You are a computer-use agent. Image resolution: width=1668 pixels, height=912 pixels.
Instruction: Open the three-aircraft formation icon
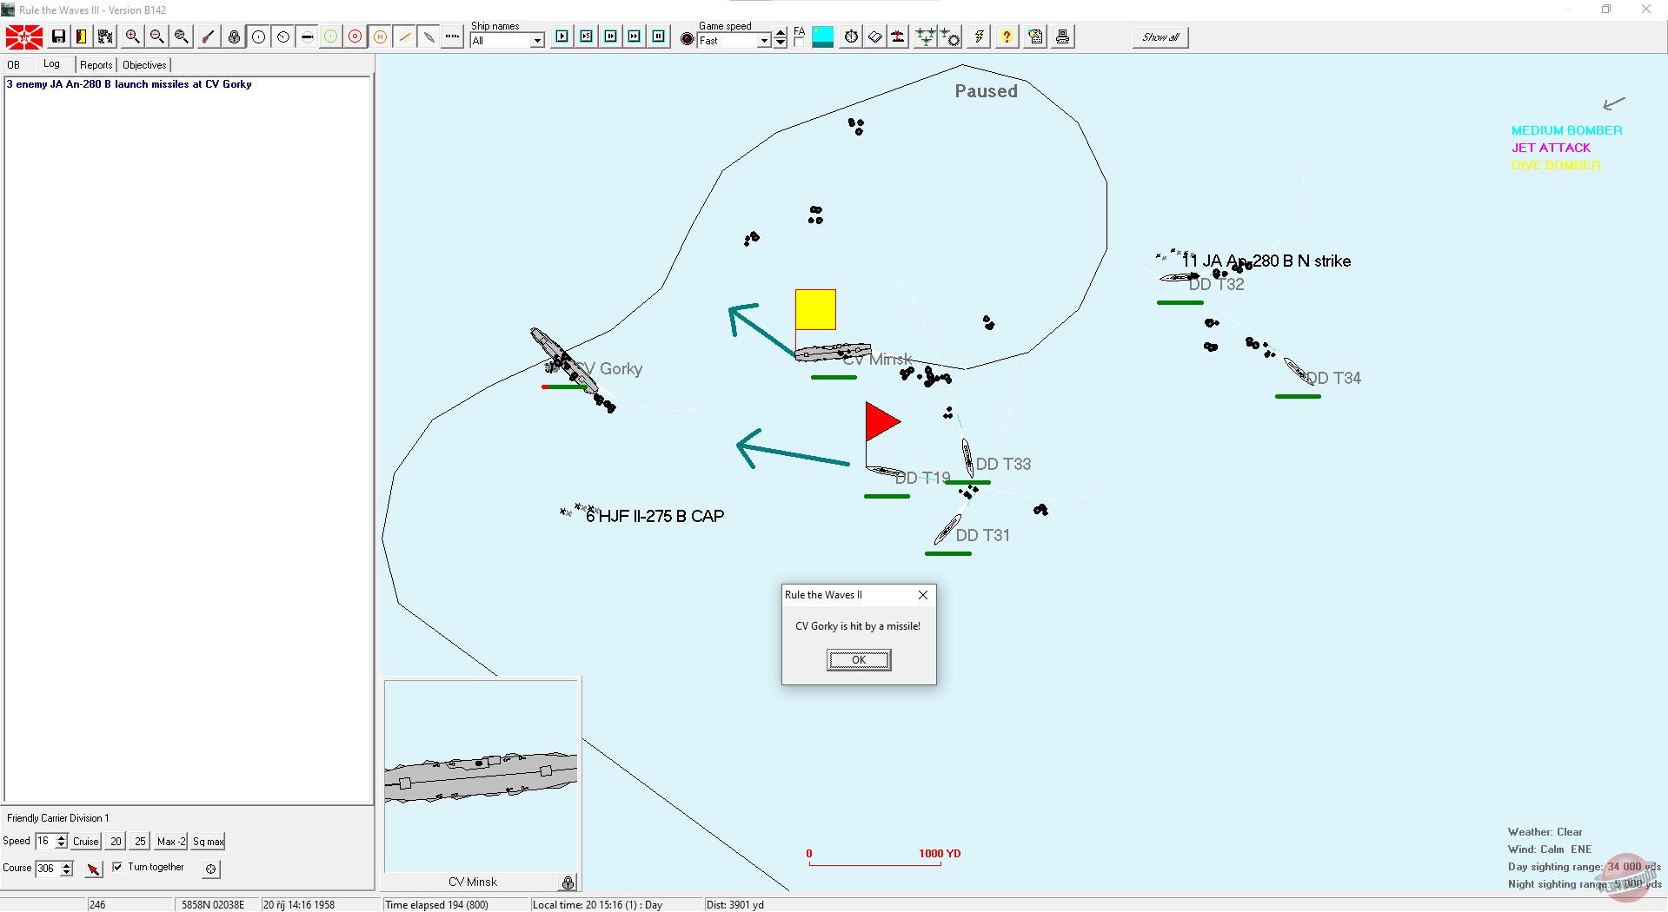(925, 36)
